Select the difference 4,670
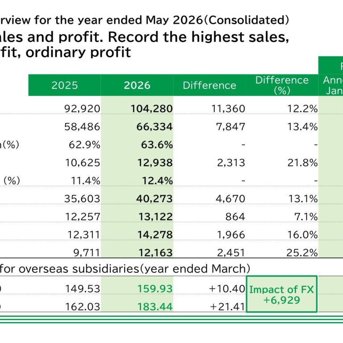This screenshot has height=343, width=343. 230,199
